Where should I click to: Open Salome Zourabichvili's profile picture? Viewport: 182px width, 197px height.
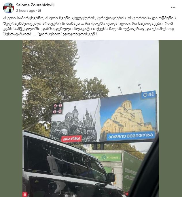pos(8,8)
